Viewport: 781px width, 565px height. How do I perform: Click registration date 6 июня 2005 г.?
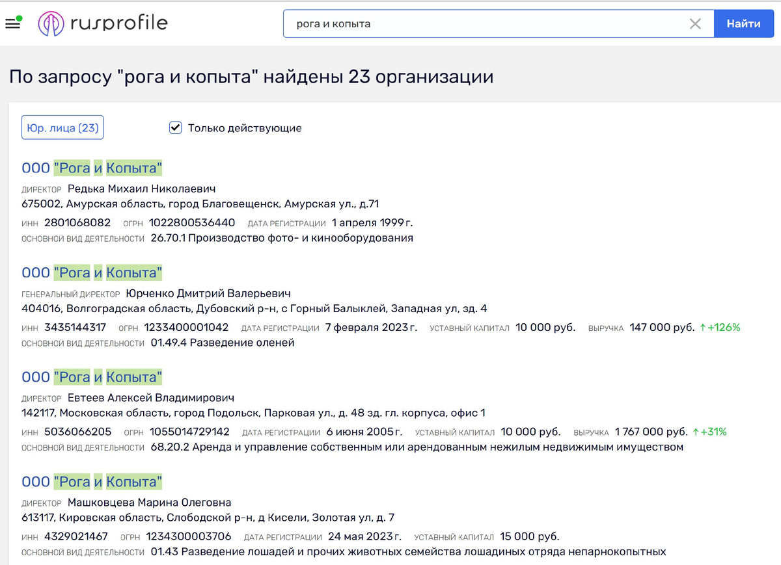click(364, 432)
